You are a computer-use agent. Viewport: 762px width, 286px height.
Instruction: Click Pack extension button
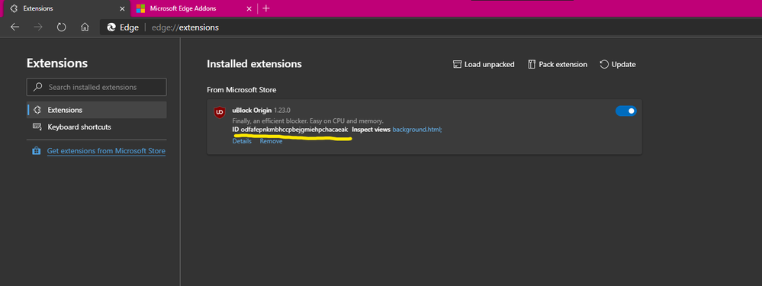(x=558, y=64)
